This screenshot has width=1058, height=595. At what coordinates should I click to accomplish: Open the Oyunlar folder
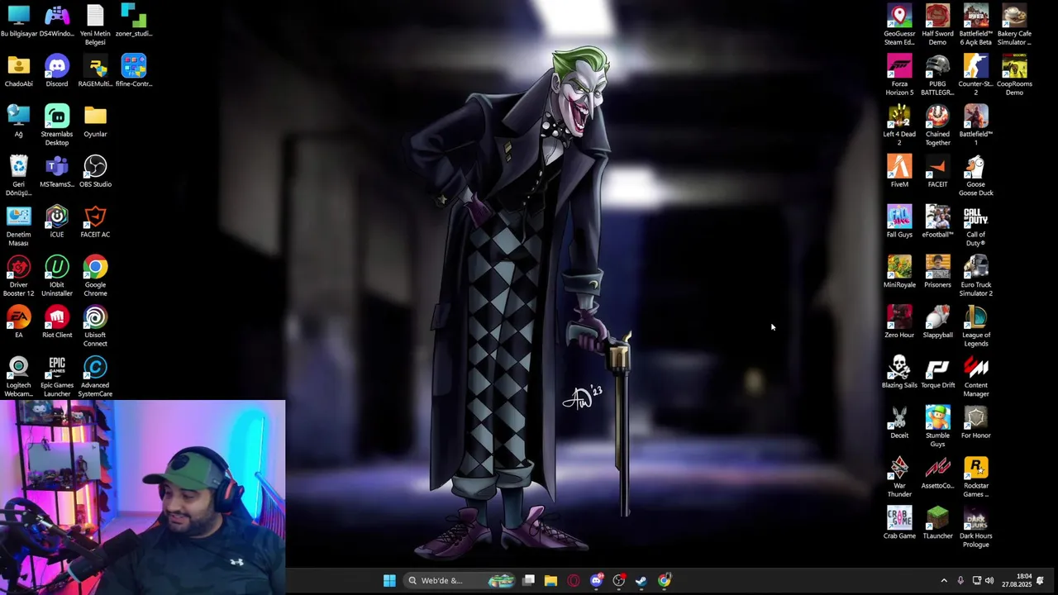coord(95,121)
